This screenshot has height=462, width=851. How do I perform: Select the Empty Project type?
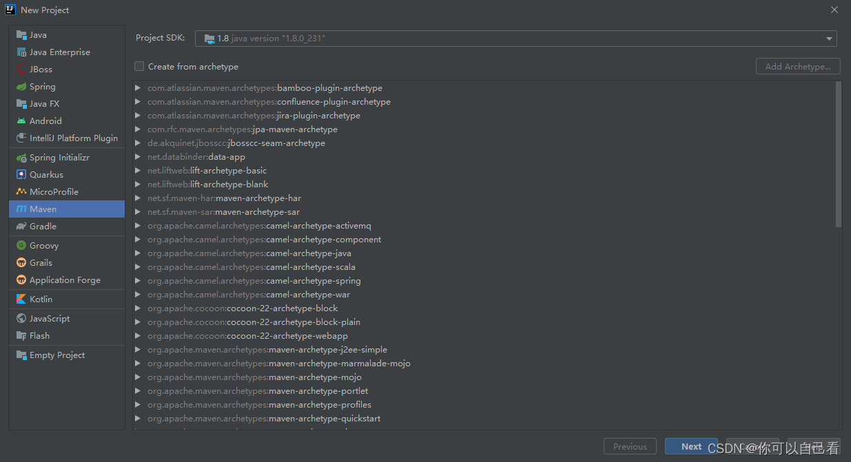point(67,355)
